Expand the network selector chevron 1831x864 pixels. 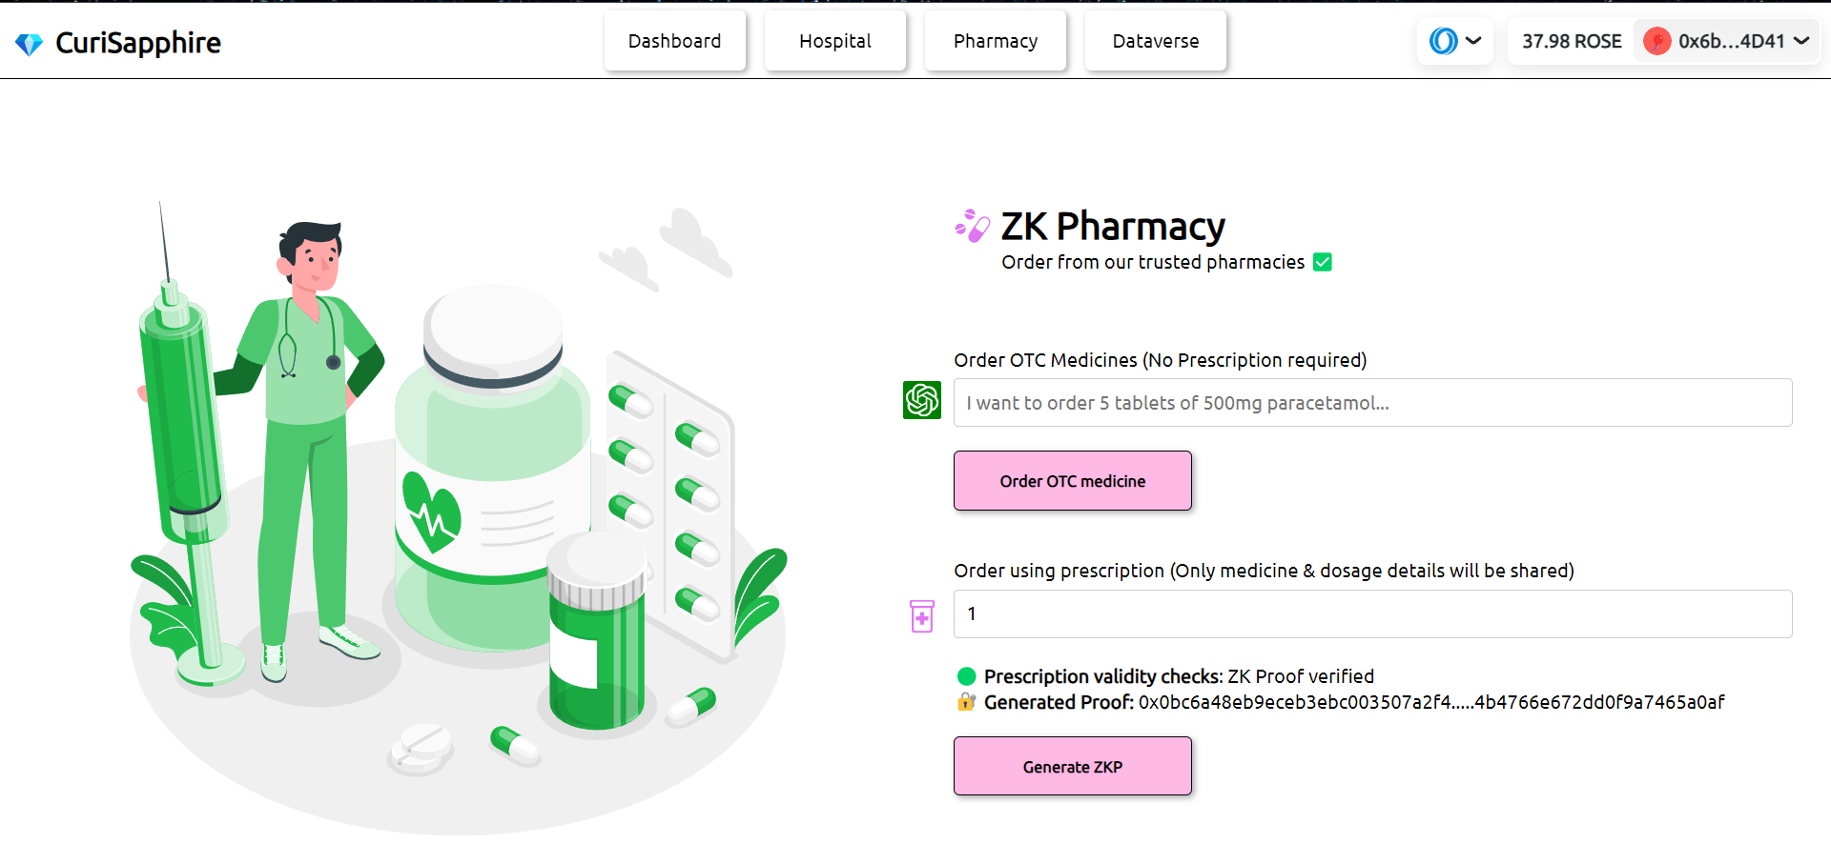point(1473,41)
